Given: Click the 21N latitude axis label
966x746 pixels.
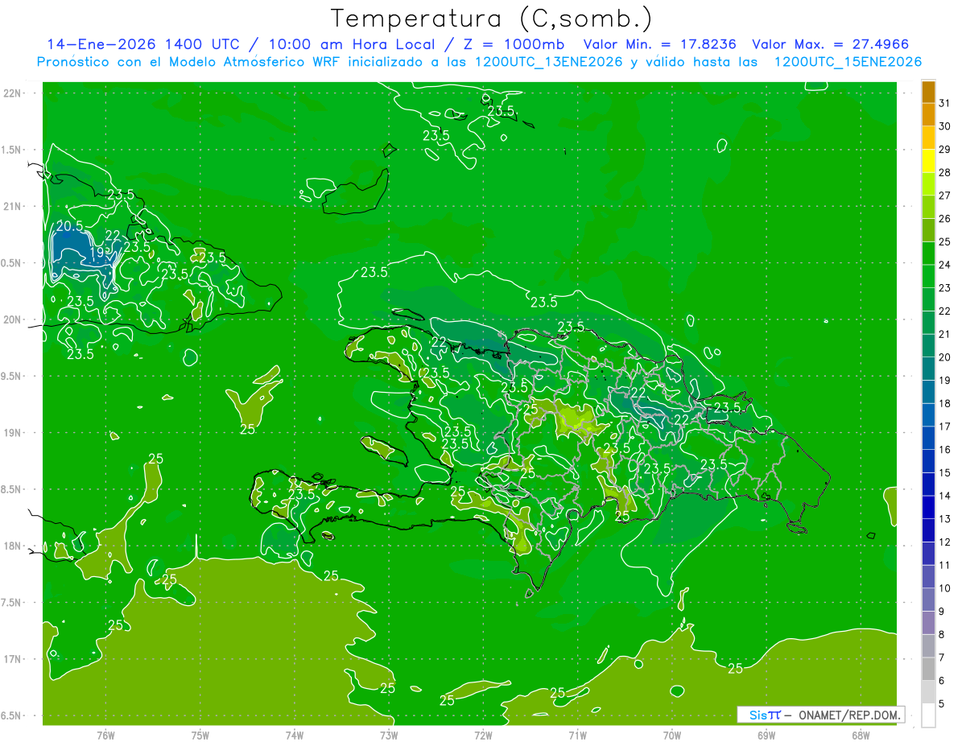Looking at the screenshot, I should tap(13, 206).
